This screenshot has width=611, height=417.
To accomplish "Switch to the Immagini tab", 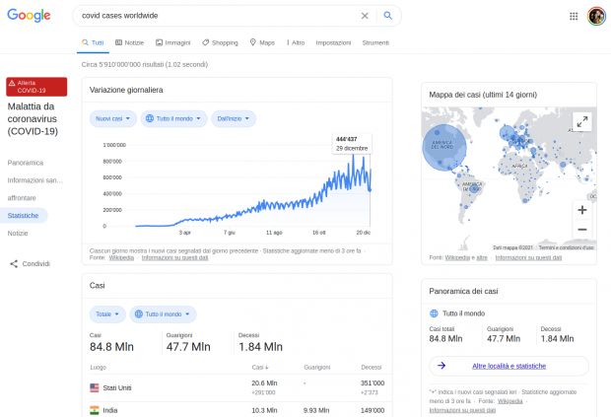I will coord(173,42).
